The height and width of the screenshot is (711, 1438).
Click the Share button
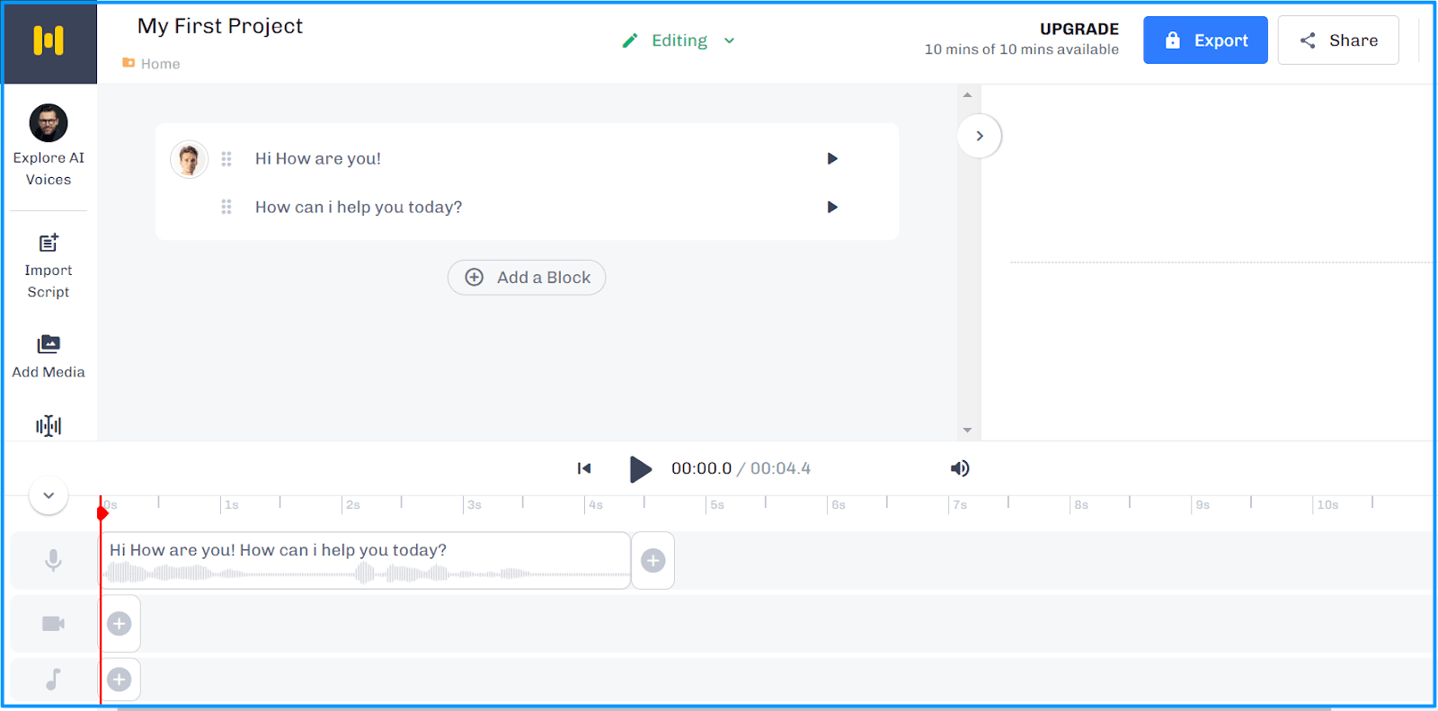coord(1338,40)
